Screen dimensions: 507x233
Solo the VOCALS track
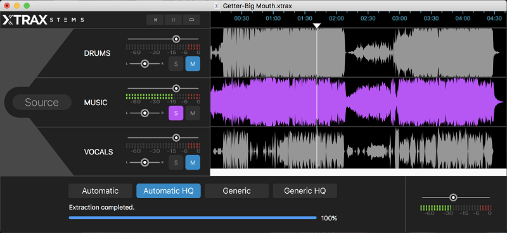click(176, 163)
